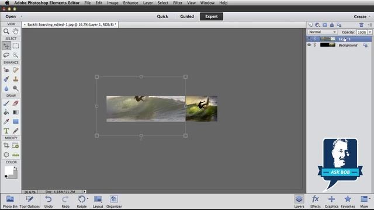Image resolution: width=374 pixels, height=210 pixels.
Task: Select the Gradient tool
Action: (x=16, y=112)
